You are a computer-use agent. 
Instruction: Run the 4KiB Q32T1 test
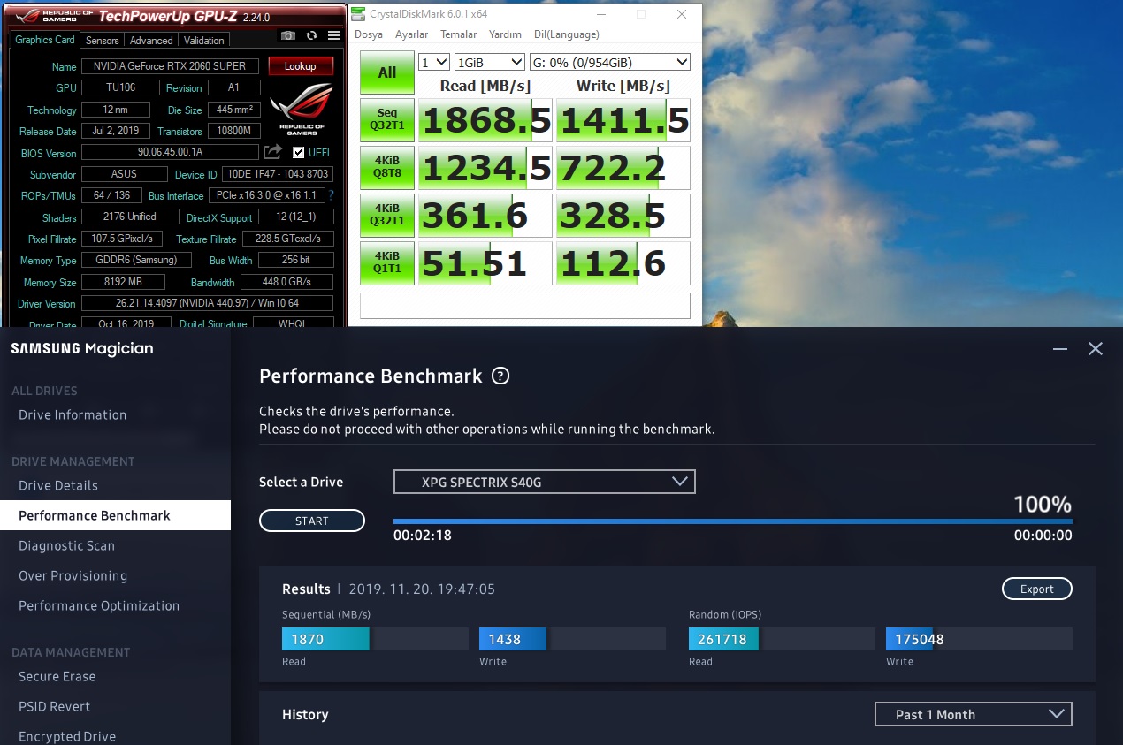(x=387, y=216)
